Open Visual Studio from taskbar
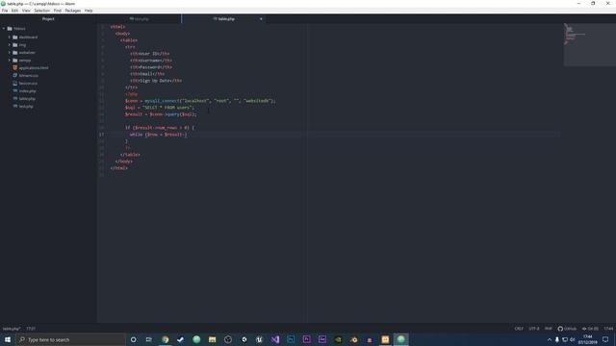The height and width of the screenshot is (346, 616). pos(275,339)
